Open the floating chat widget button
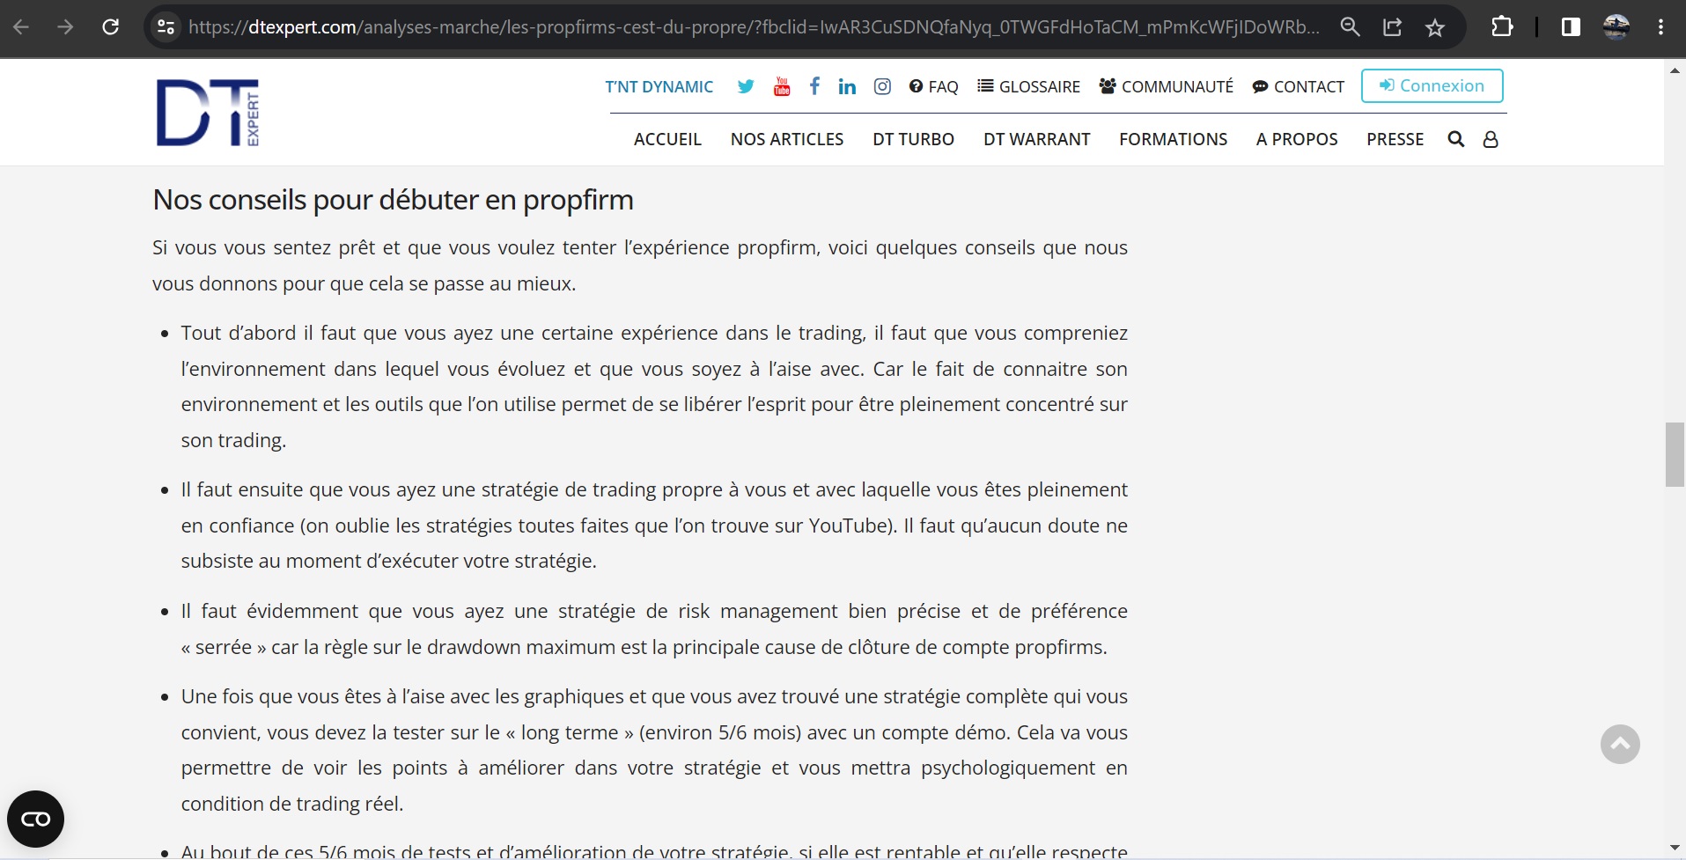The height and width of the screenshot is (860, 1686). (x=35, y=820)
